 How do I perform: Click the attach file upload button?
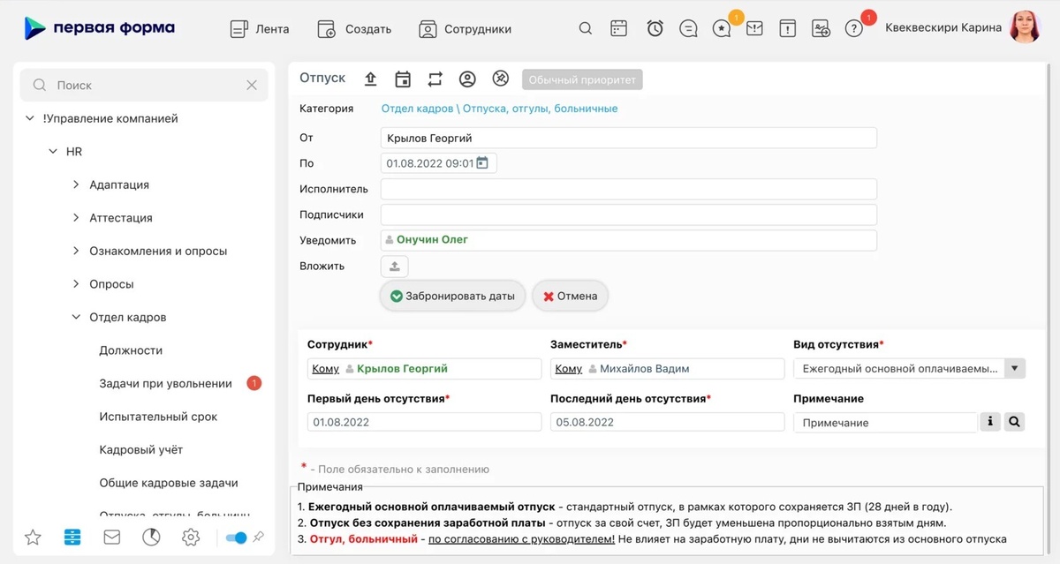(x=395, y=266)
